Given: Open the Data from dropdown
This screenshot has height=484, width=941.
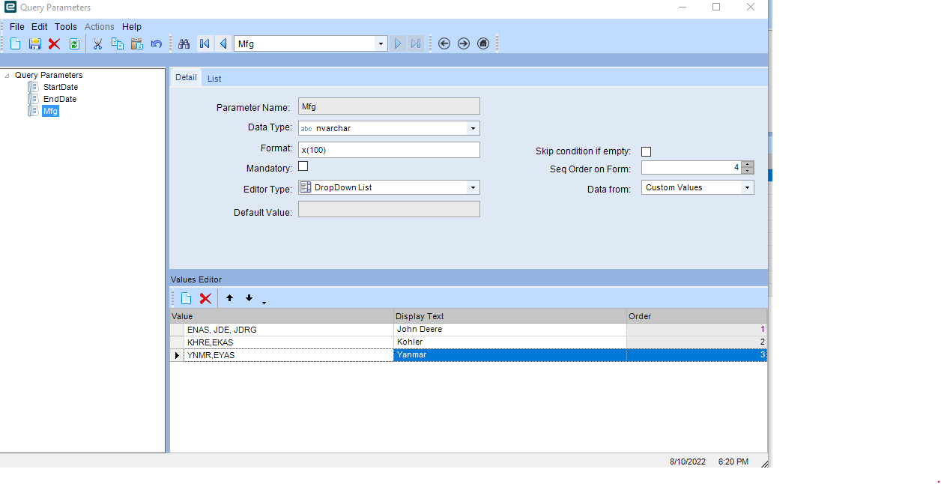Looking at the screenshot, I should point(747,187).
